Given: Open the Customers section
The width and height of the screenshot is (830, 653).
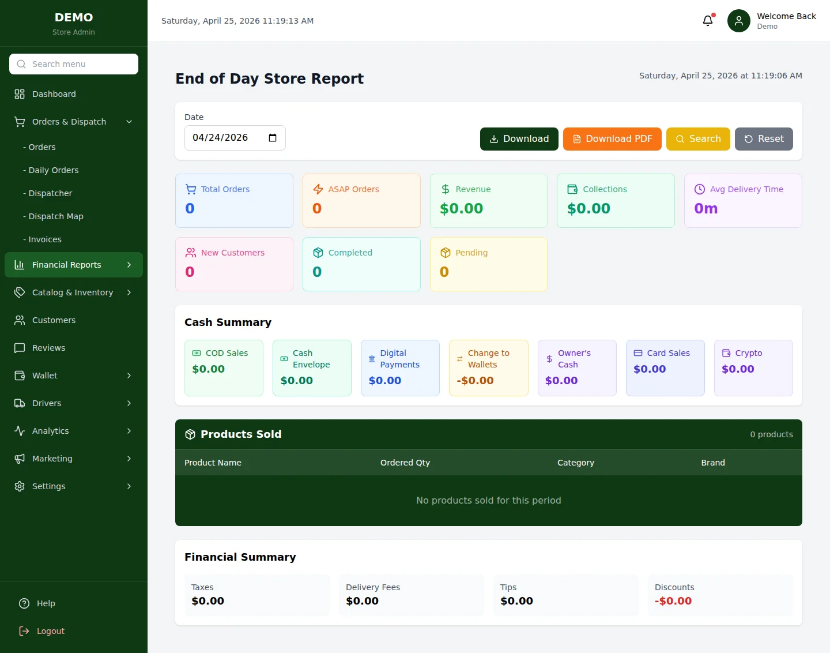Looking at the screenshot, I should [x=54, y=320].
